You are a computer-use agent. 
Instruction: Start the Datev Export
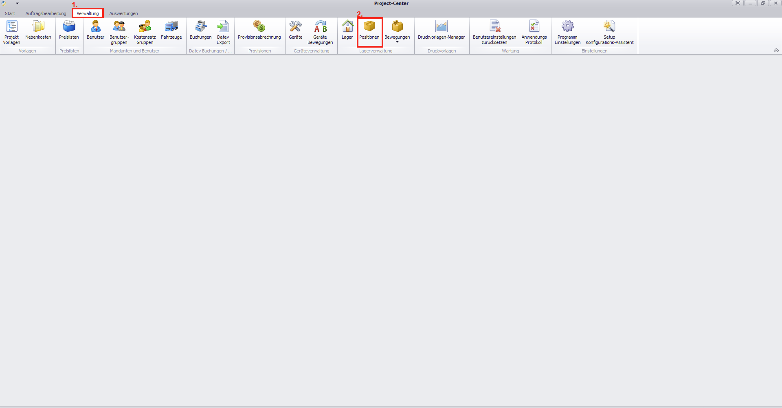click(x=223, y=32)
